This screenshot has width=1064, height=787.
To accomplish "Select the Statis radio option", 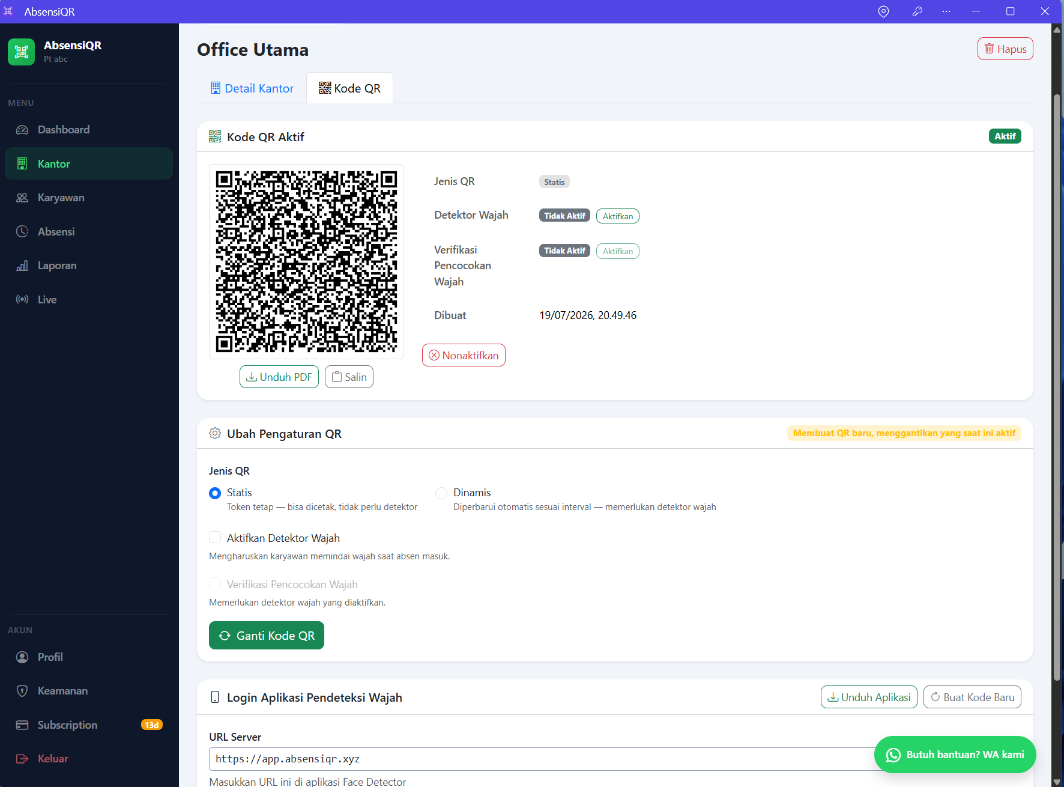I will pyautogui.click(x=215, y=493).
